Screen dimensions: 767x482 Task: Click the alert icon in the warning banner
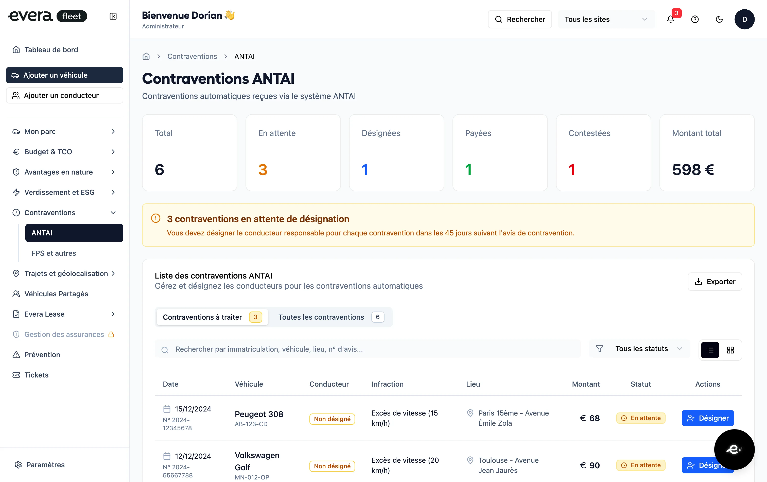pyautogui.click(x=155, y=218)
